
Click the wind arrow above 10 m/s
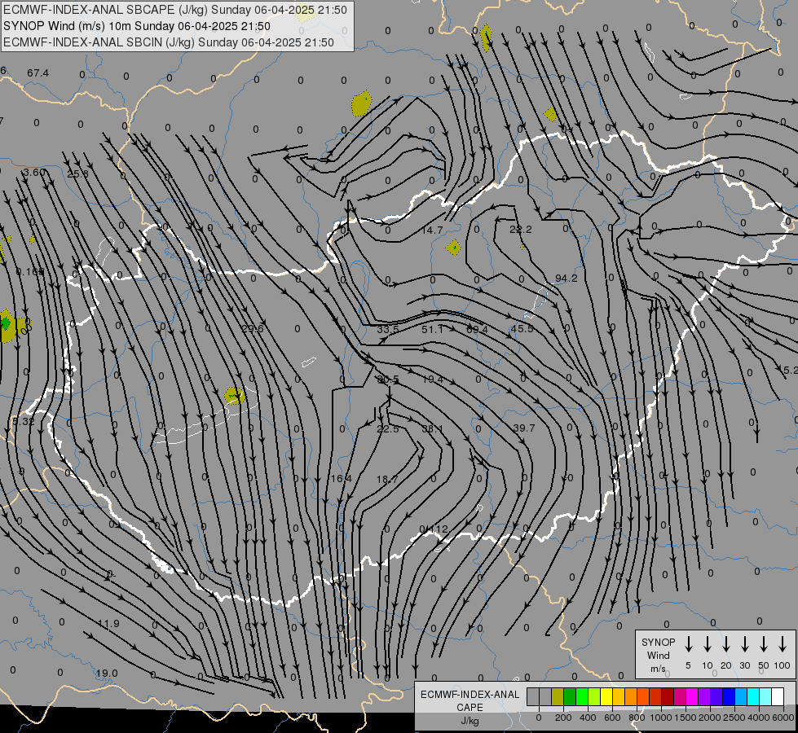pyautogui.click(x=707, y=644)
